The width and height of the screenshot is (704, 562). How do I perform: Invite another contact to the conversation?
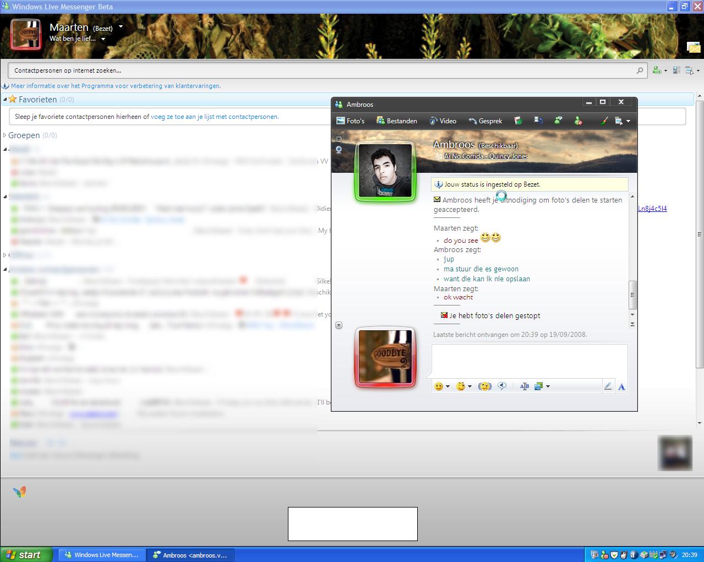tap(558, 121)
